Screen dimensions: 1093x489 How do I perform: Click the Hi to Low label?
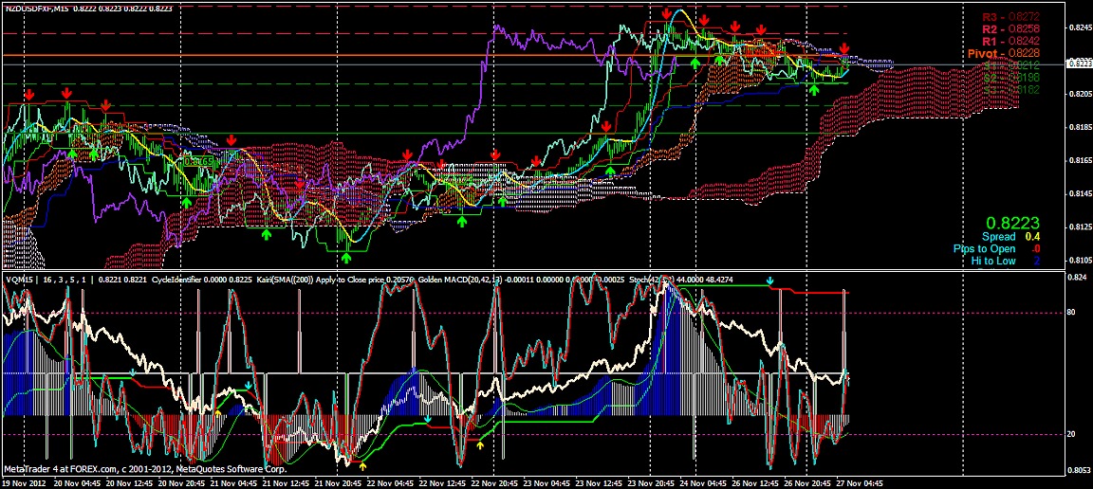pos(993,262)
